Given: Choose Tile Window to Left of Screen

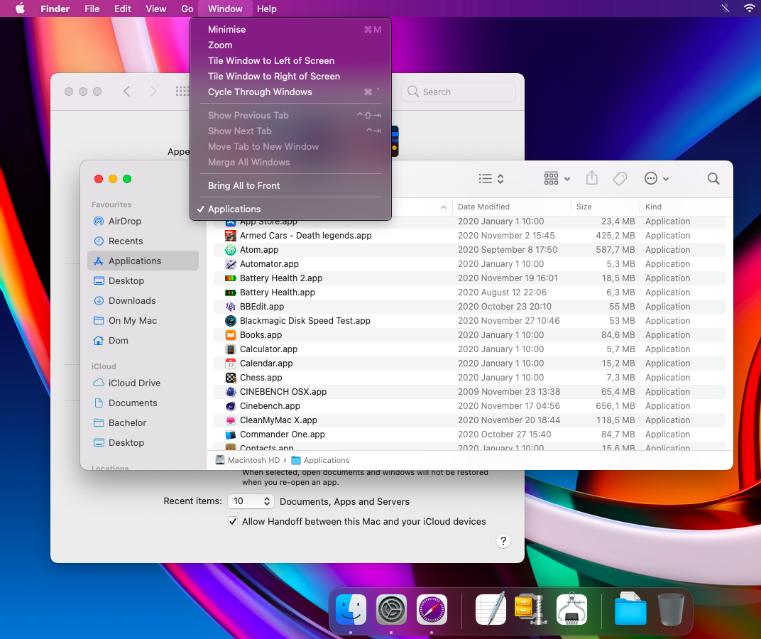Looking at the screenshot, I should coord(270,60).
